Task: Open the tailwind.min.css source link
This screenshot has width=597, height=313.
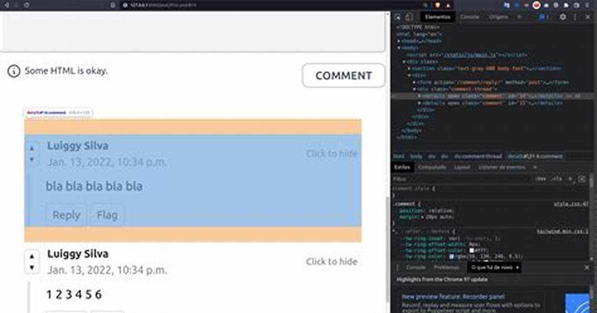Action: click(x=563, y=231)
